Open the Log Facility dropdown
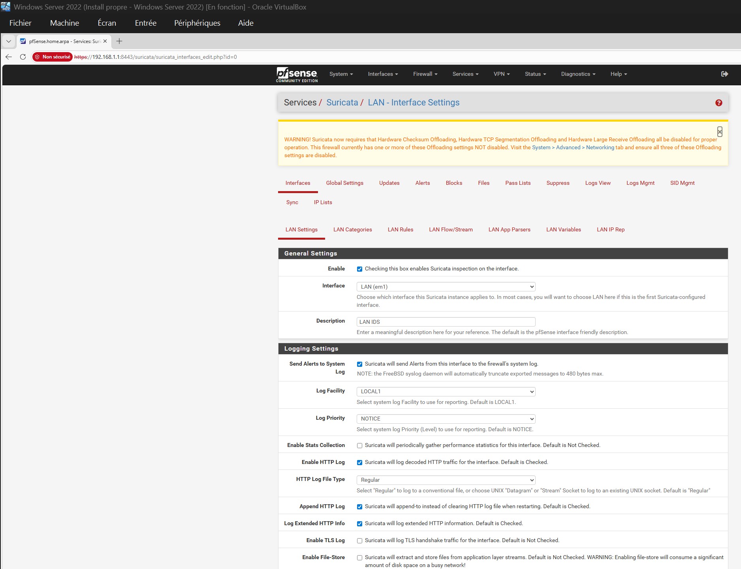Screen dimensions: 741x569 pyautogui.click(x=446, y=391)
